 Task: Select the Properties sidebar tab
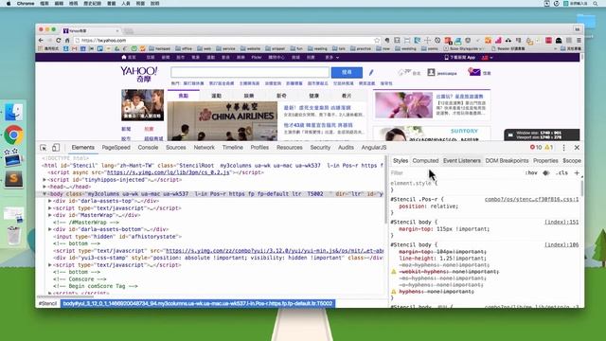pyautogui.click(x=545, y=160)
